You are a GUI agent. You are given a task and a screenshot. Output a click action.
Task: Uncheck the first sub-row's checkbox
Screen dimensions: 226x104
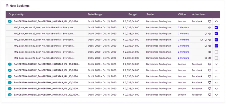pyautogui.click(x=216, y=28)
